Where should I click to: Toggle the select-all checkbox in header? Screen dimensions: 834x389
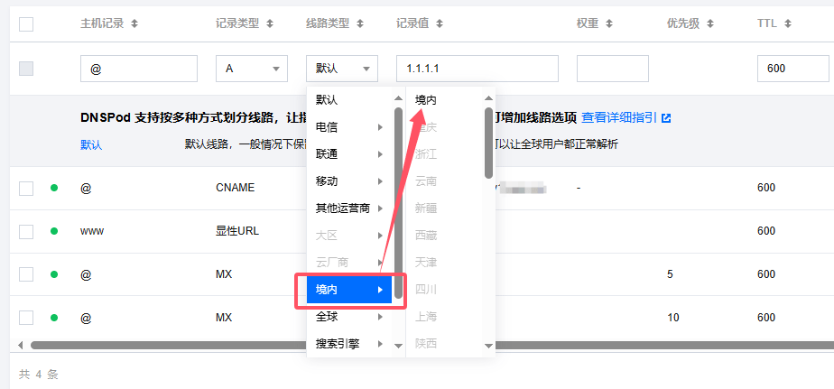[26, 24]
